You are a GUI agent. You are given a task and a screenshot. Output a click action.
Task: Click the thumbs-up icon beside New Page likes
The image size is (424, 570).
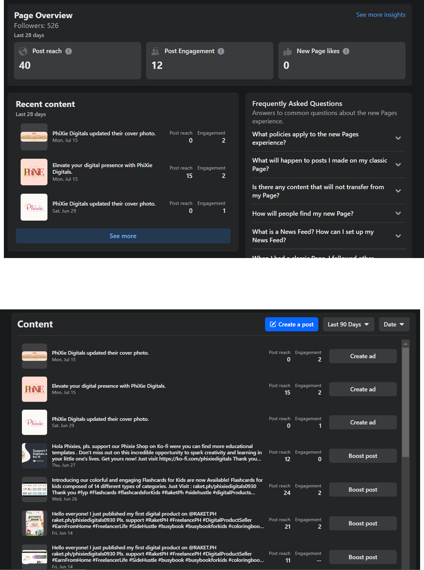[287, 51]
